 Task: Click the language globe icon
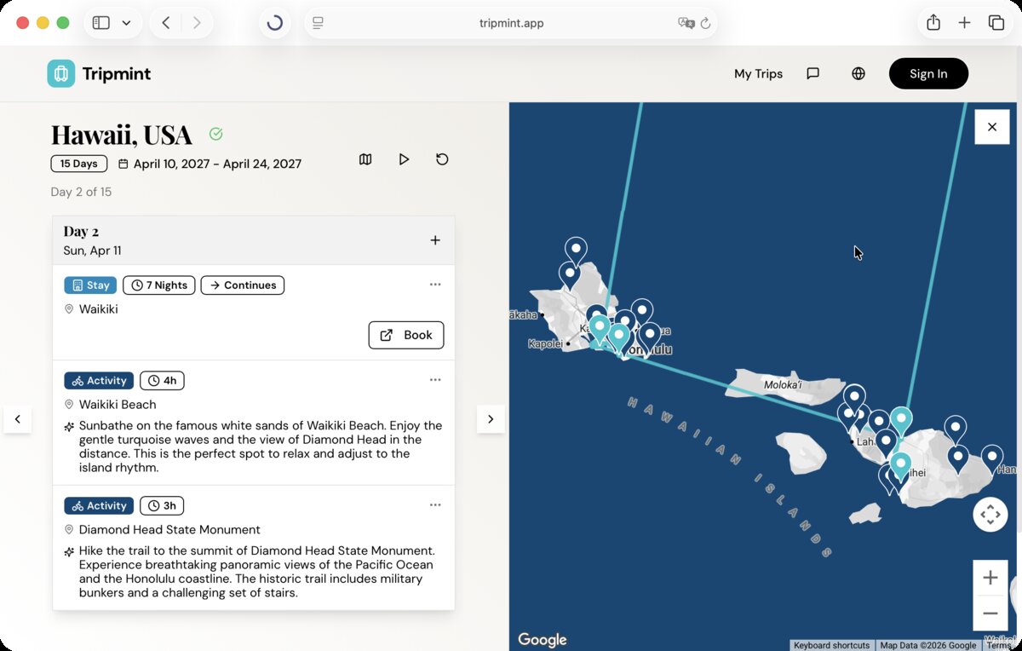[858, 73]
